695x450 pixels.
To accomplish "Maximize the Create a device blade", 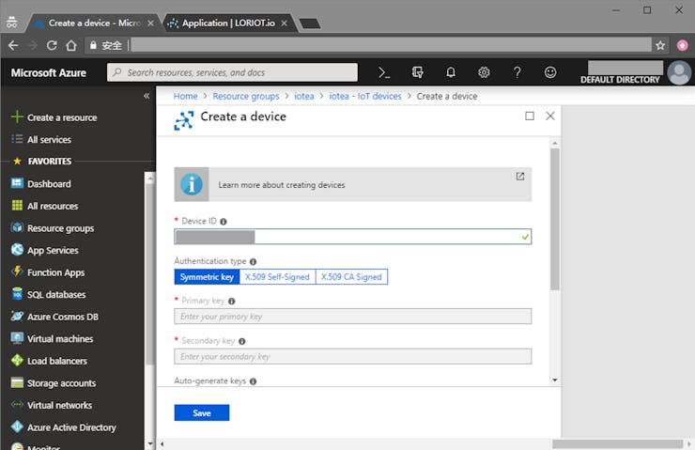I will click(x=530, y=116).
